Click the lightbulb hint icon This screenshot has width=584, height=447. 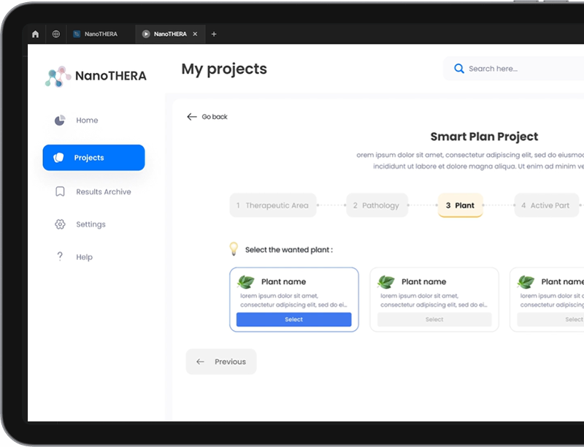coord(234,249)
